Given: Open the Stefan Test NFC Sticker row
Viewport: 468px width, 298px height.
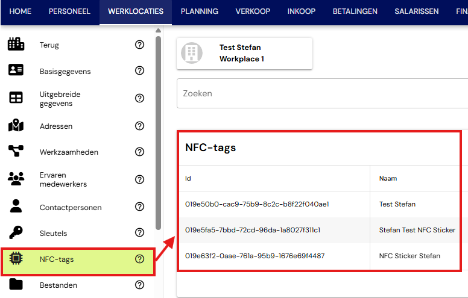Looking at the screenshot, I should [319, 230].
